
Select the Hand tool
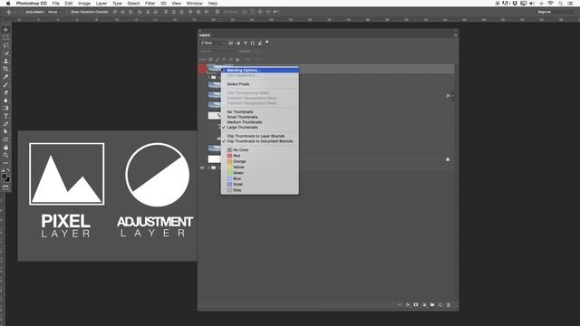coord(5,147)
